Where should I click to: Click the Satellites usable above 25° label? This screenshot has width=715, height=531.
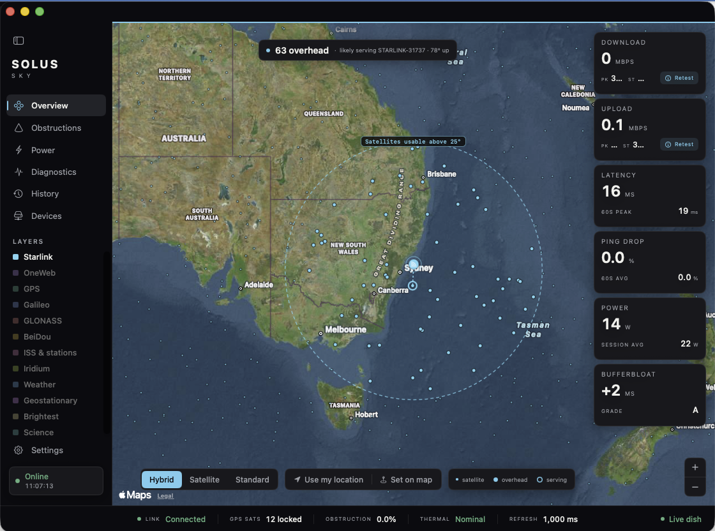pos(413,141)
